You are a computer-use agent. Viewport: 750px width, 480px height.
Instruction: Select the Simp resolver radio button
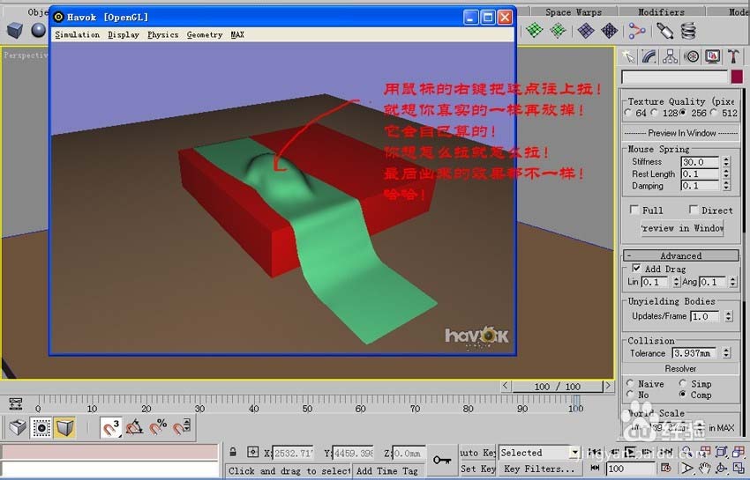click(683, 383)
